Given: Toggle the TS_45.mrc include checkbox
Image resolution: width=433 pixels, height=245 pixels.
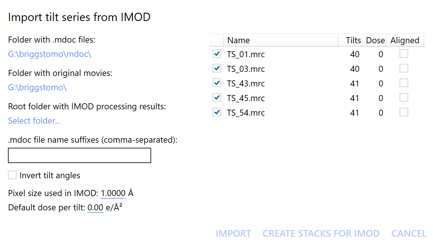Looking at the screenshot, I should click(x=217, y=98).
